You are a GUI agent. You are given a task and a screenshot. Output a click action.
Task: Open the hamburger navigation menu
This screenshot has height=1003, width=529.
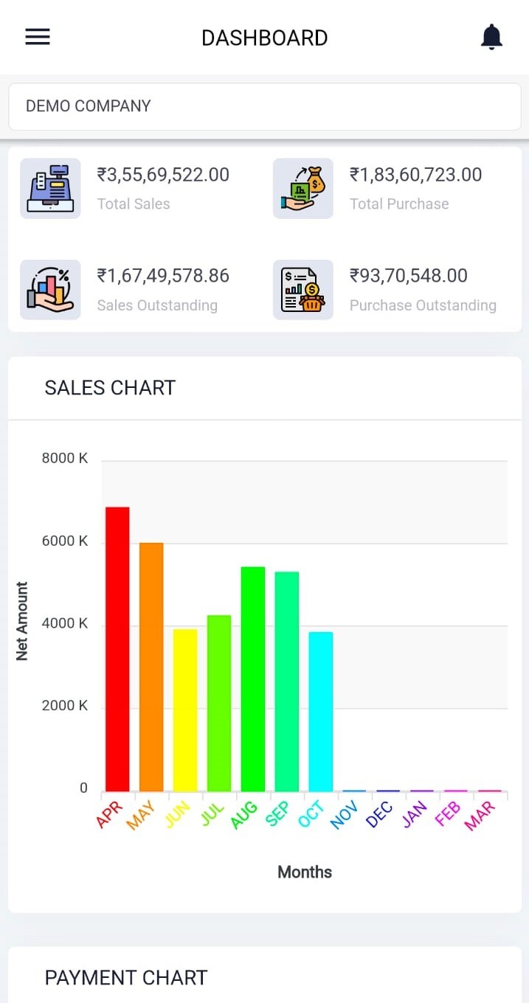(38, 37)
